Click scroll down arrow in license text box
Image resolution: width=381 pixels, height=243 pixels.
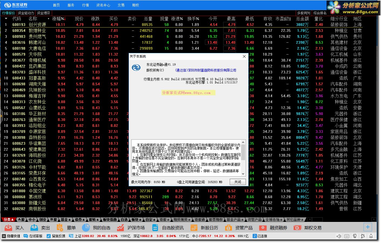tap(243, 174)
